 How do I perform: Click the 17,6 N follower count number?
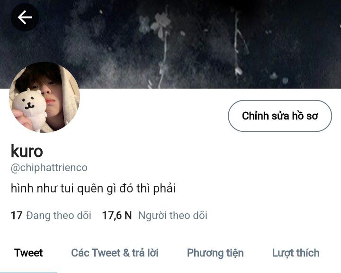(x=117, y=215)
